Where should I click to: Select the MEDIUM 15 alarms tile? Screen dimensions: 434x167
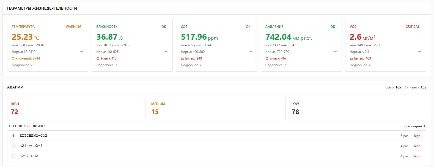(216, 109)
